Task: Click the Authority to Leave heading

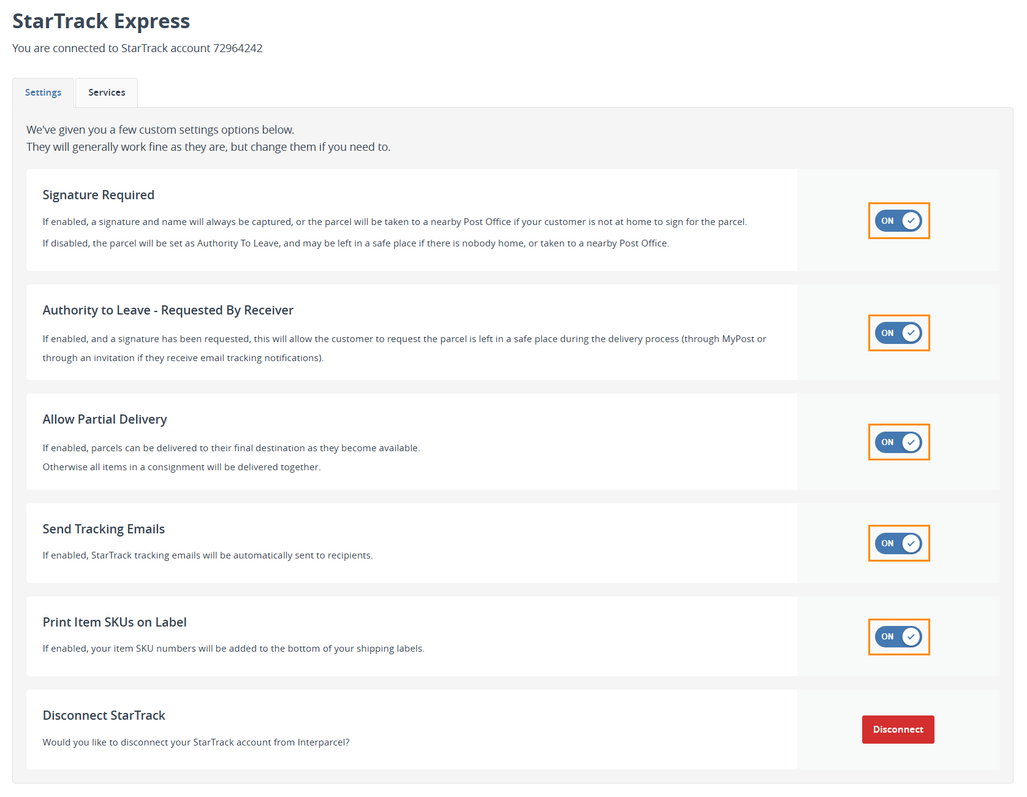Action: tap(168, 310)
